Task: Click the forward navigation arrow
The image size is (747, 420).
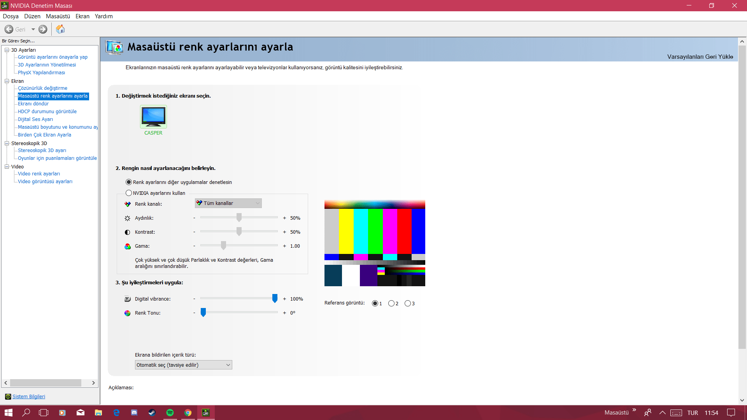Action: pyautogui.click(x=43, y=29)
